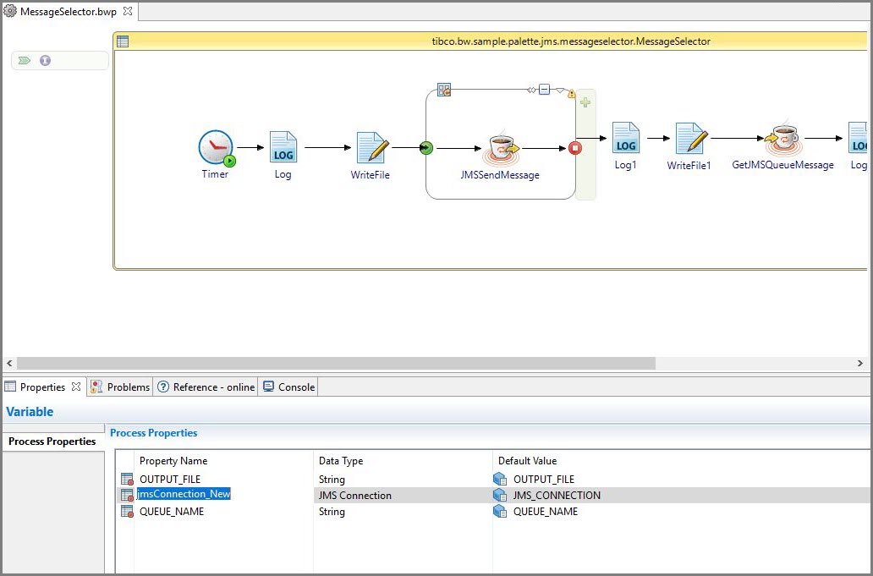The height and width of the screenshot is (576, 873).
Task: Click the QUEUE_NAME default value module icon
Action: (x=500, y=512)
